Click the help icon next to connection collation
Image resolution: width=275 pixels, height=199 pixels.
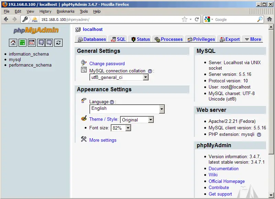click(x=150, y=71)
